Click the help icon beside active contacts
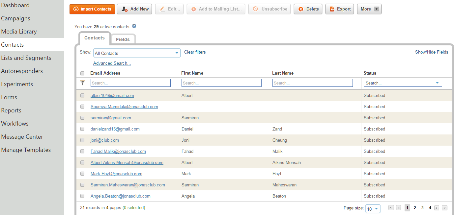454x215 pixels. (x=134, y=26)
